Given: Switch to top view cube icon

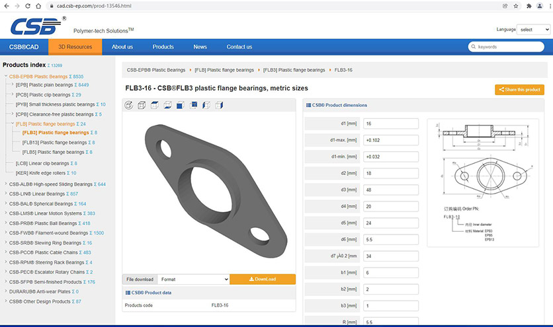Looking at the screenshot, I should coord(155,105).
